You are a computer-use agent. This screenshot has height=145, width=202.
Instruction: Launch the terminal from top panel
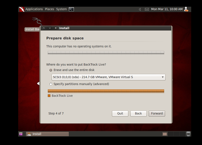pos(71,9)
